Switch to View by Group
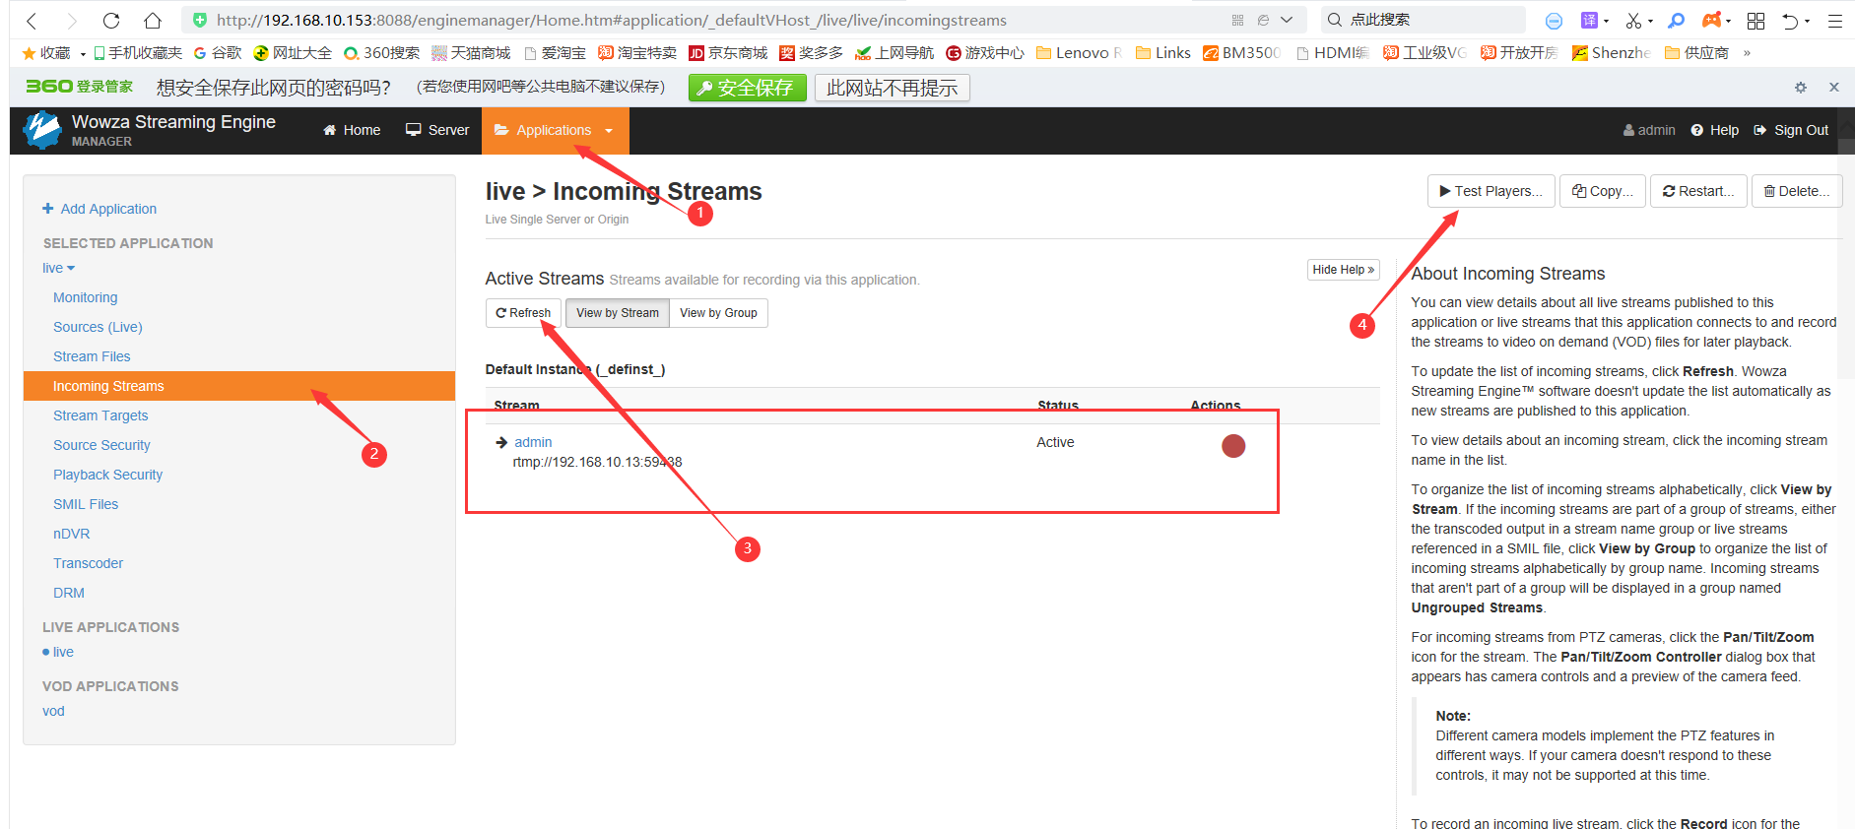 718,313
